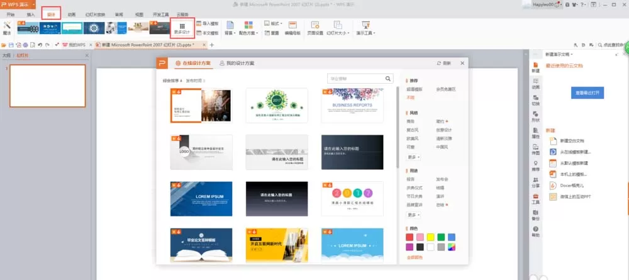Switch to the 大纲 outline tab
The height and width of the screenshot is (280, 629).
(6, 55)
